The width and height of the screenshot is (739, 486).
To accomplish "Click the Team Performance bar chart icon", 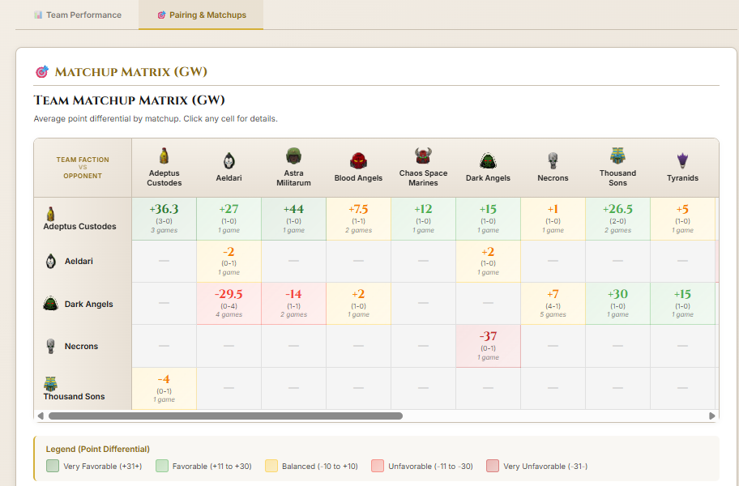I will coord(38,15).
